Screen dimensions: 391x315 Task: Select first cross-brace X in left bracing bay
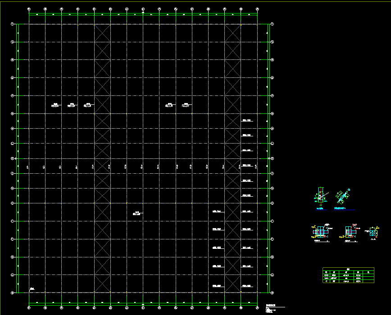[x=102, y=33]
